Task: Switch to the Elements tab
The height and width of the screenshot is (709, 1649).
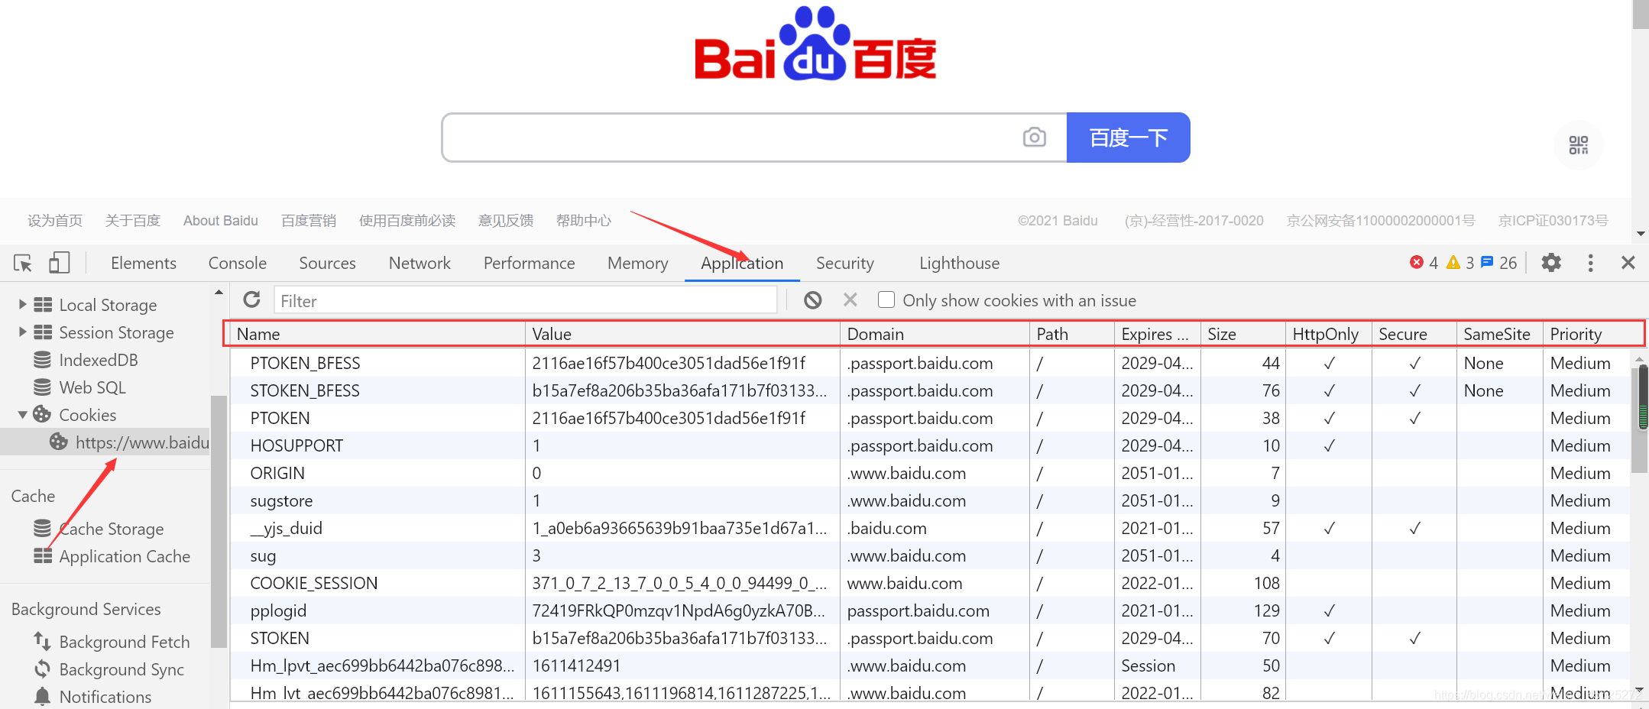Action: (144, 263)
